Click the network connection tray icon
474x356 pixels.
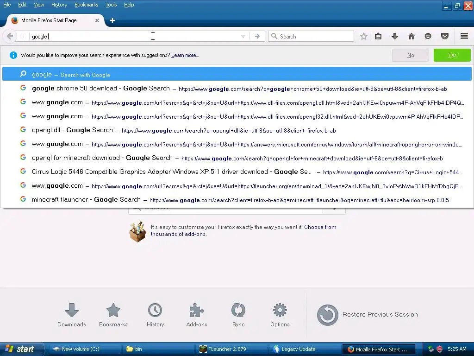431,349
